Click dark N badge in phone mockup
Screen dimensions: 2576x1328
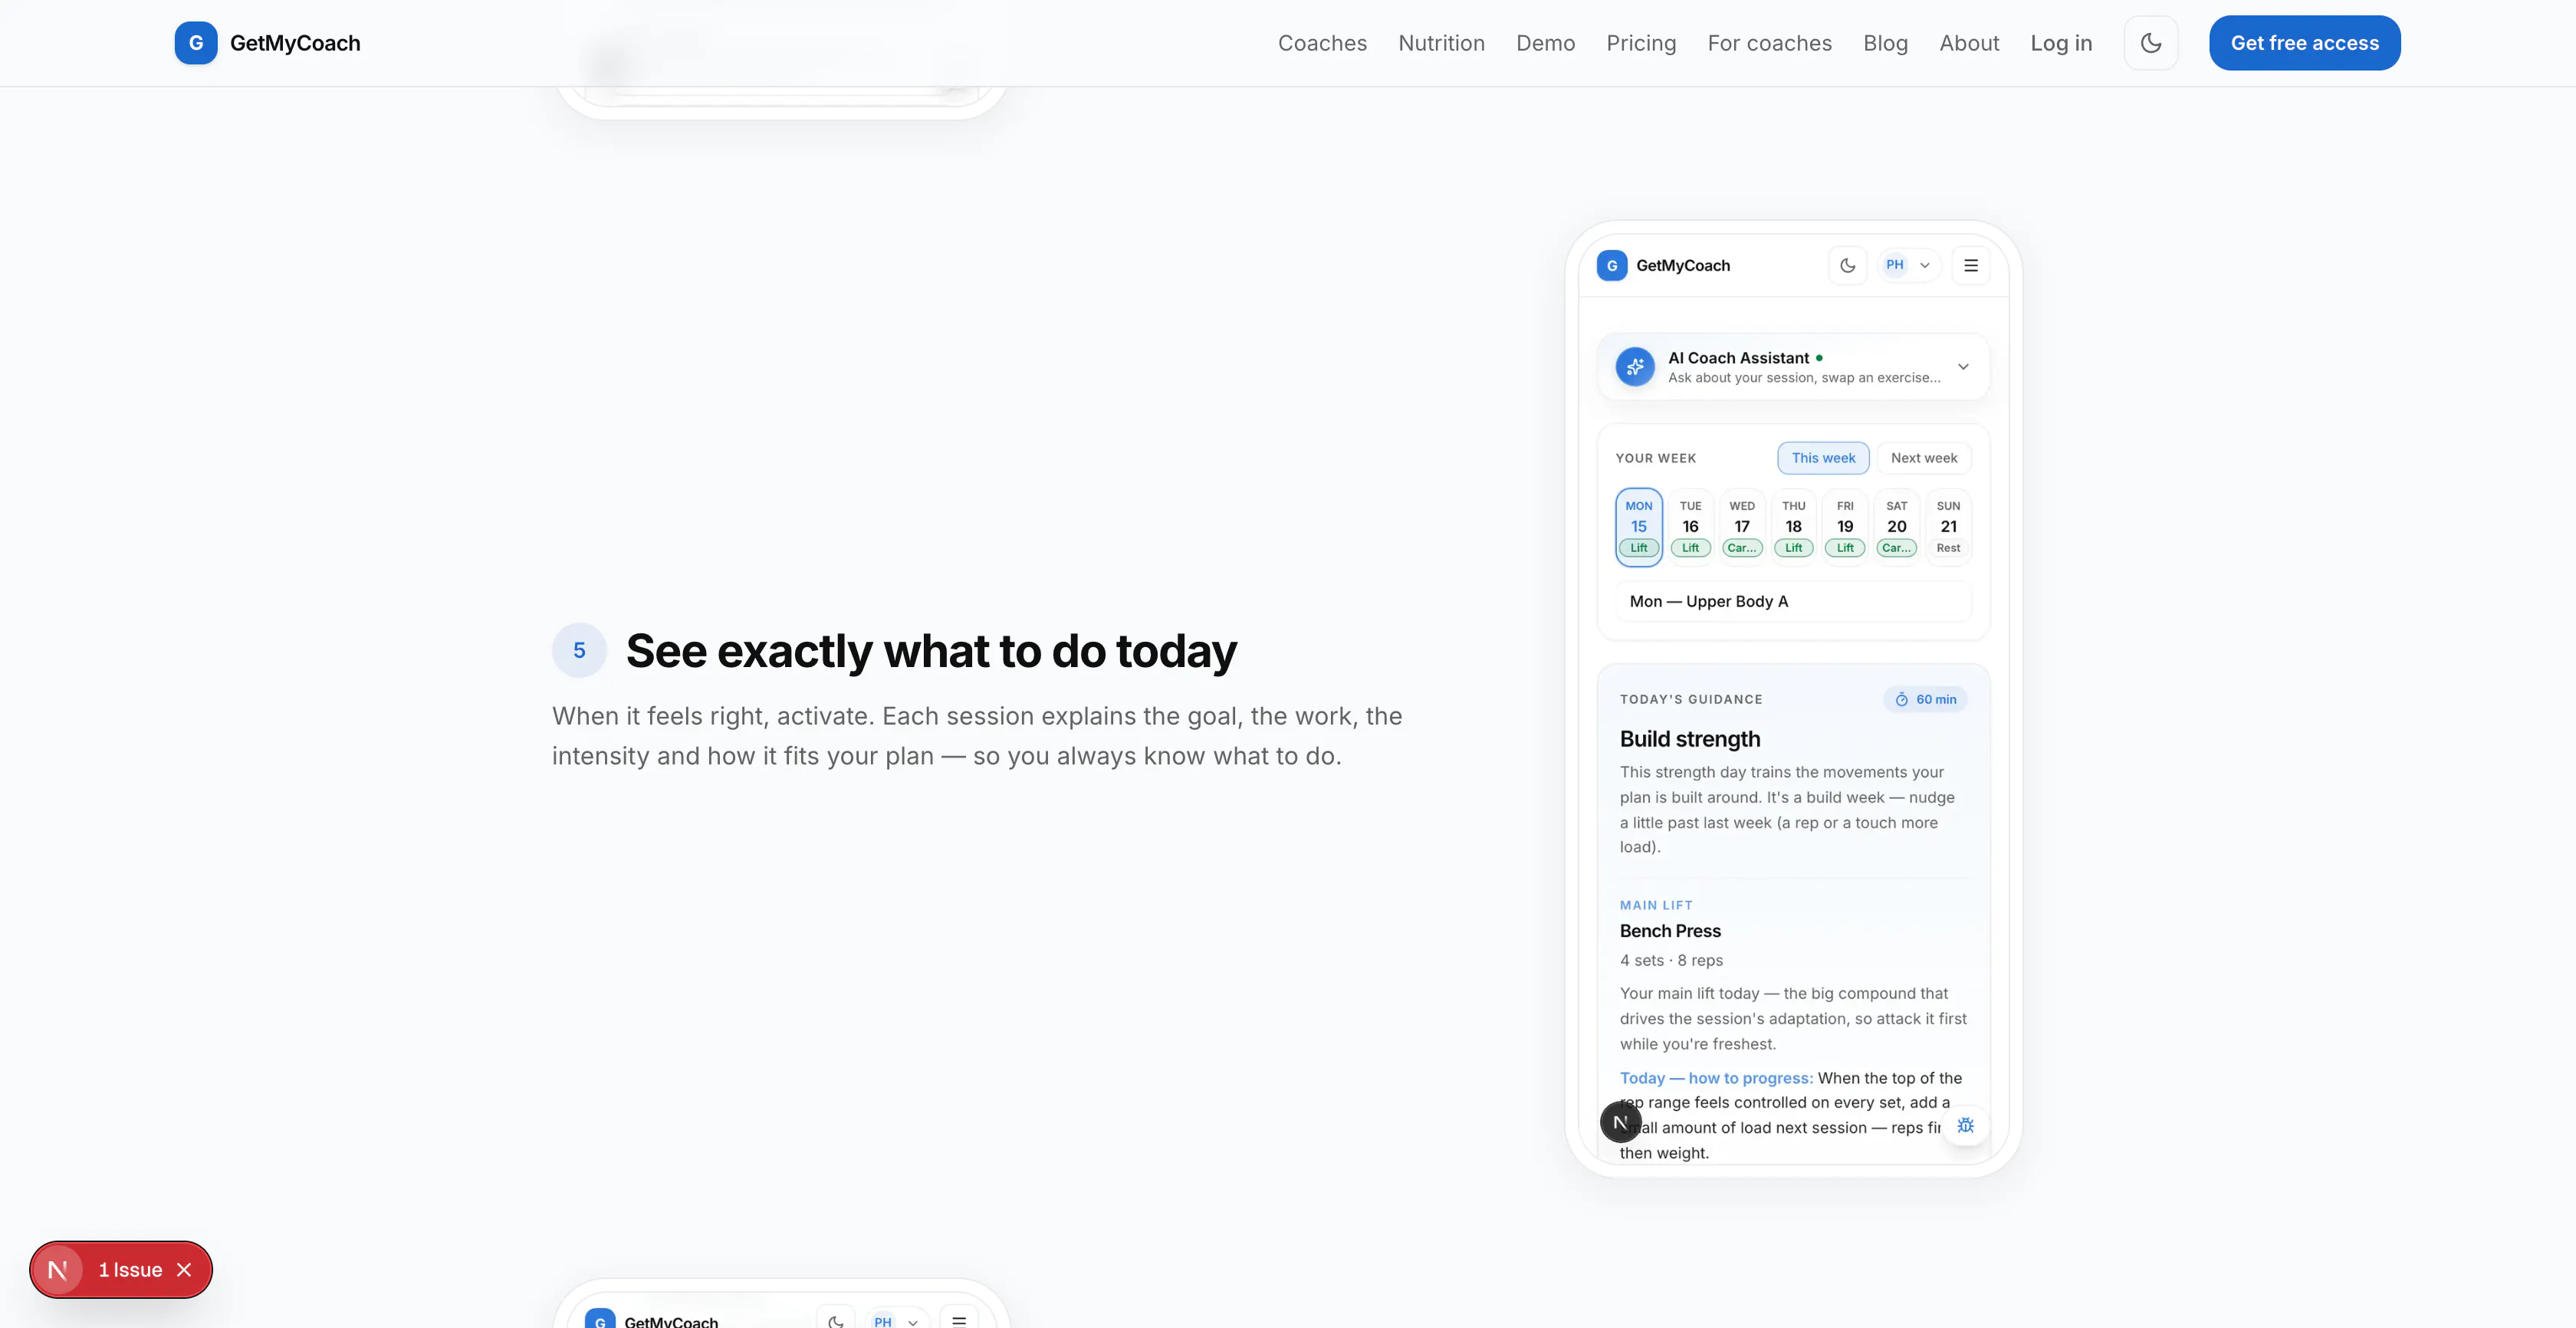[x=1620, y=1122]
